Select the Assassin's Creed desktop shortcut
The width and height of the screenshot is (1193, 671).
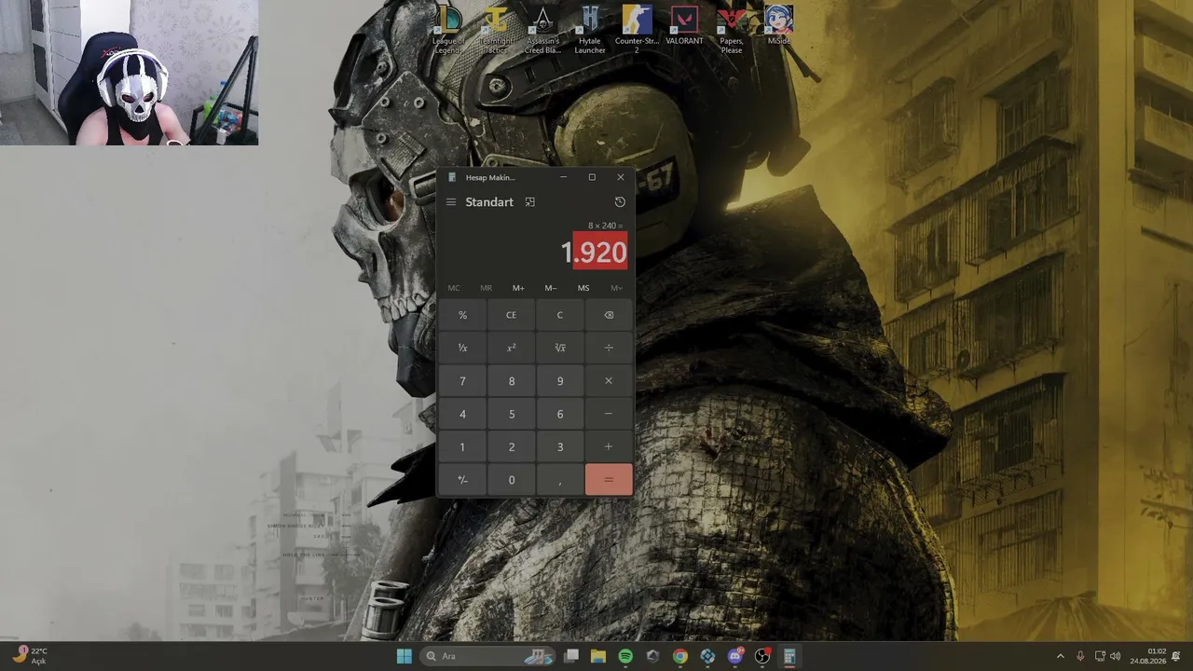tap(542, 28)
